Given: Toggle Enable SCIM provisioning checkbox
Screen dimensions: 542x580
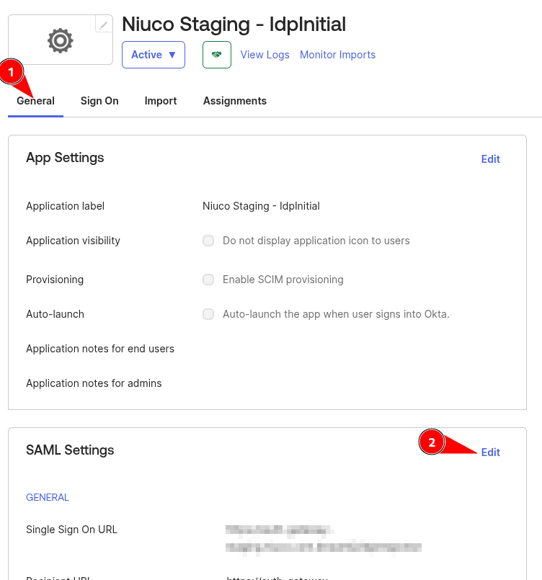Looking at the screenshot, I should pos(208,280).
